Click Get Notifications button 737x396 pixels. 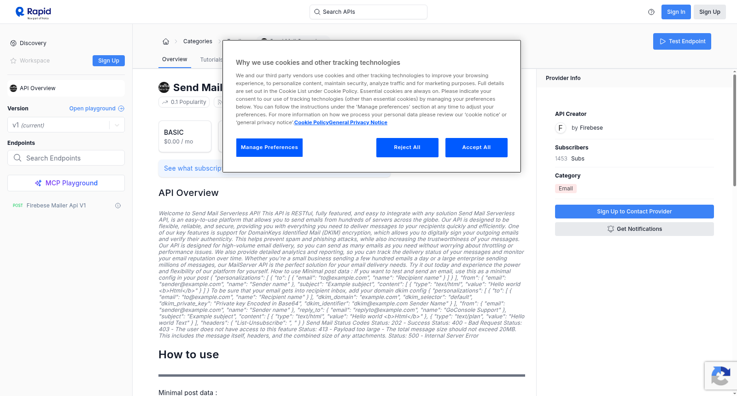click(634, 229)
